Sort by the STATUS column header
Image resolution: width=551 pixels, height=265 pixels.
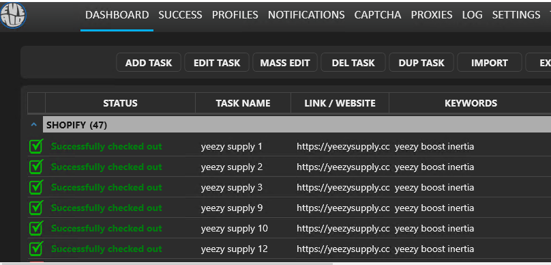pyautogui.click(x=120, y=103)
